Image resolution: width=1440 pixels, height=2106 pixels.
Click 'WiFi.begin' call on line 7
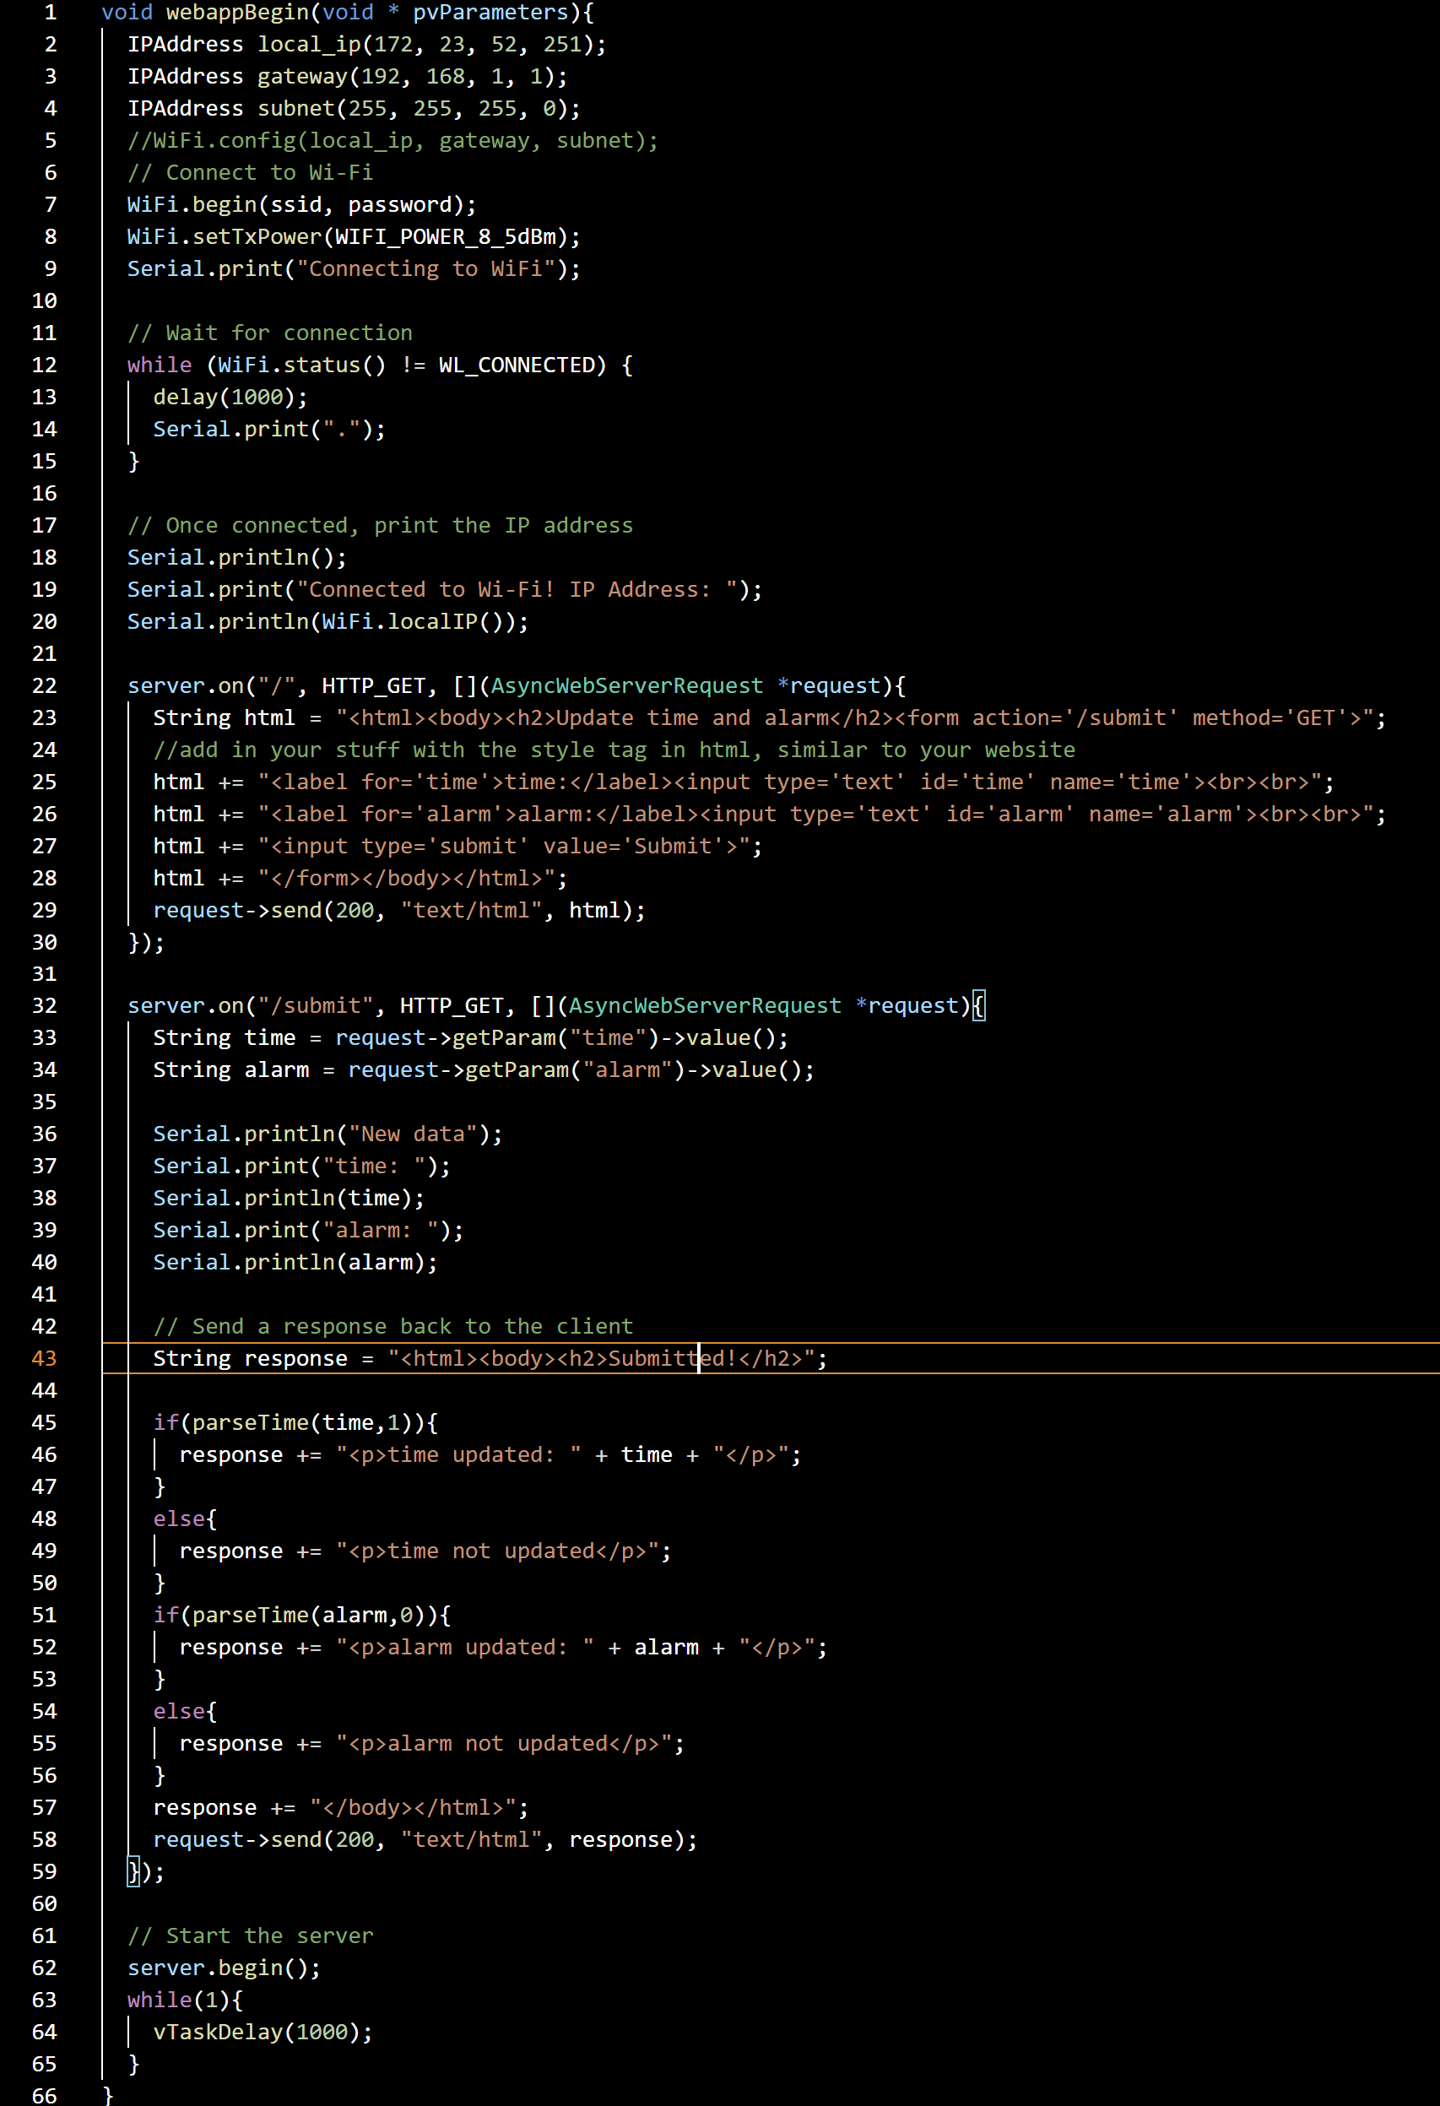point(193,205)
